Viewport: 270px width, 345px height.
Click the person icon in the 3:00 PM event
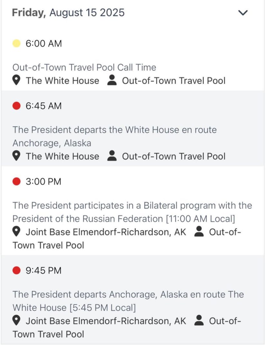pyautogui.click(x=199, y=232)
